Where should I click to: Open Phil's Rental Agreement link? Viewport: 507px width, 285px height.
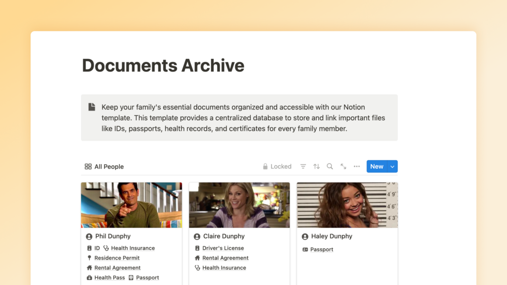[118, 267]
